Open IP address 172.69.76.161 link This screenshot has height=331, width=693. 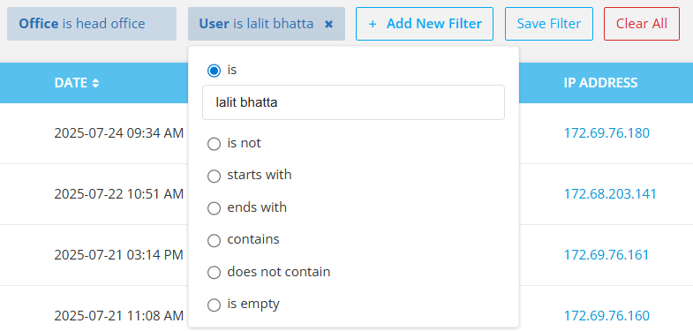coord(606,255)
